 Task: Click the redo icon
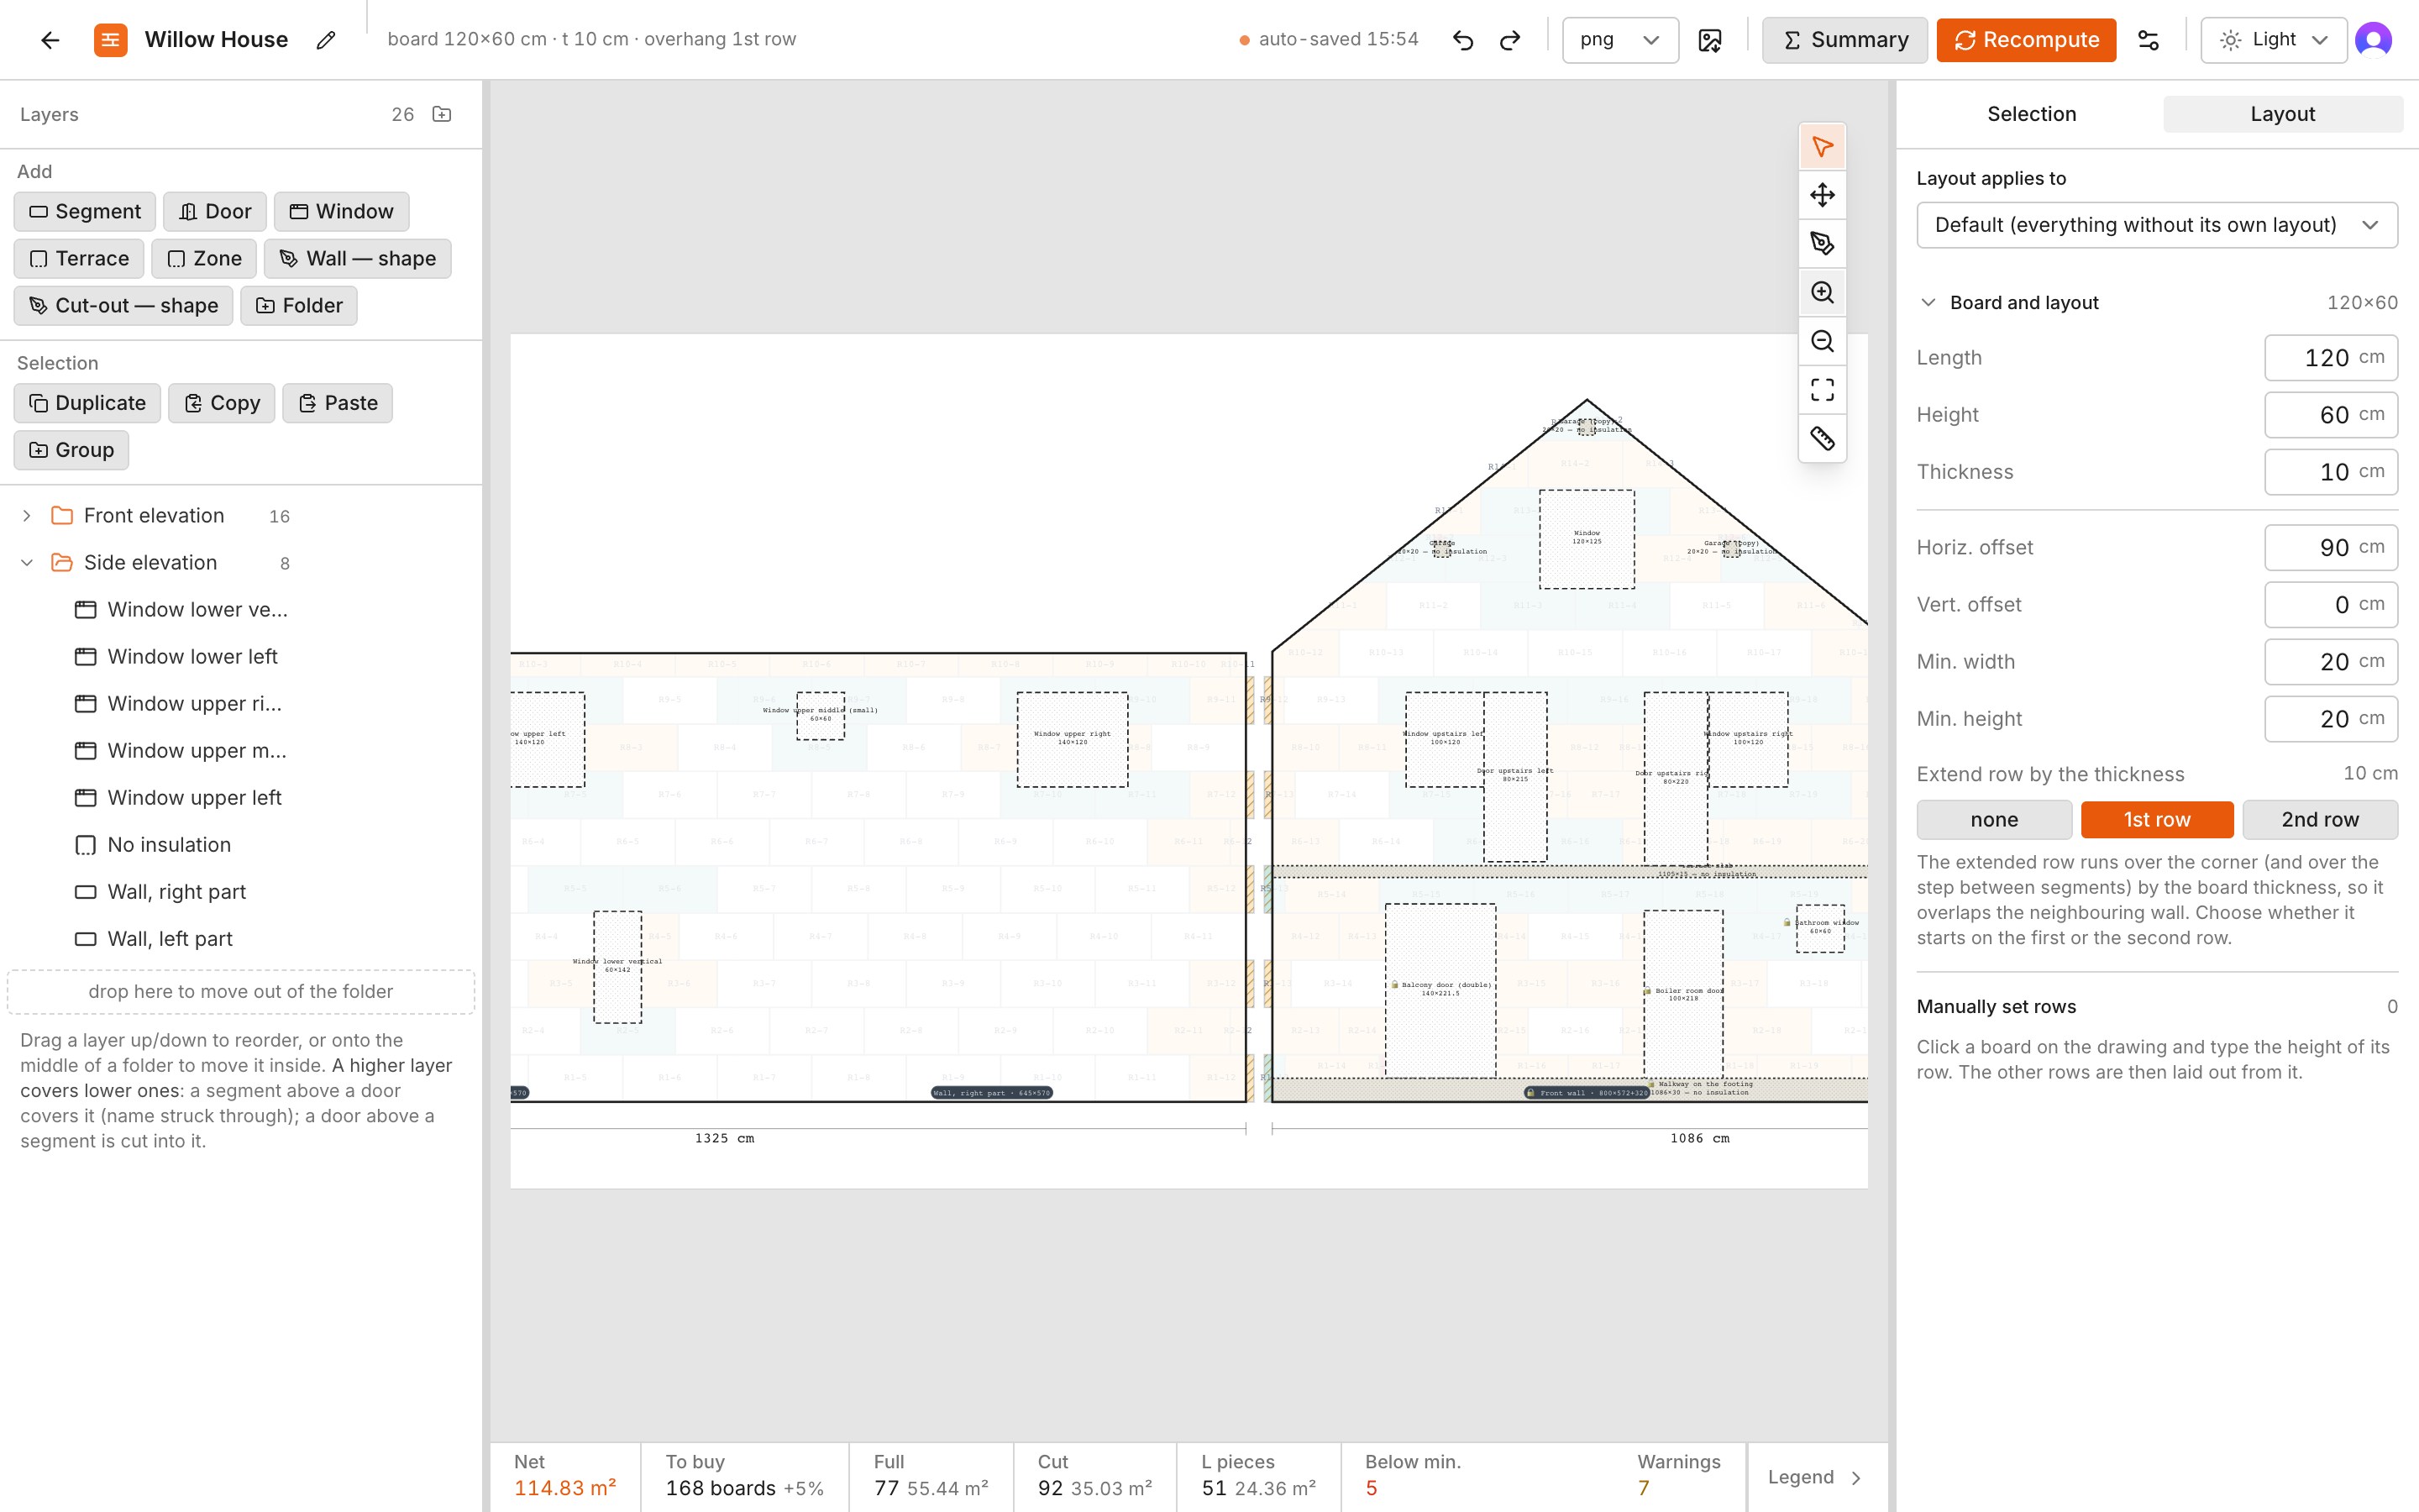pos(1510,40)
